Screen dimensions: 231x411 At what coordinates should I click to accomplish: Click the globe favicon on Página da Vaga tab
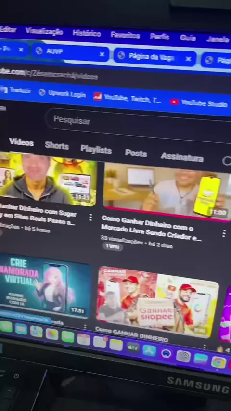(x=121, y=55)
